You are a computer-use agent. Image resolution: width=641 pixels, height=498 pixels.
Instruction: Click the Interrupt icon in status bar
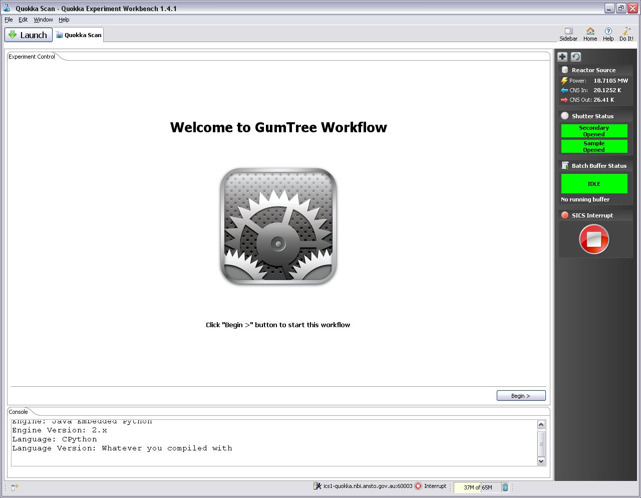tap(419, 486)
